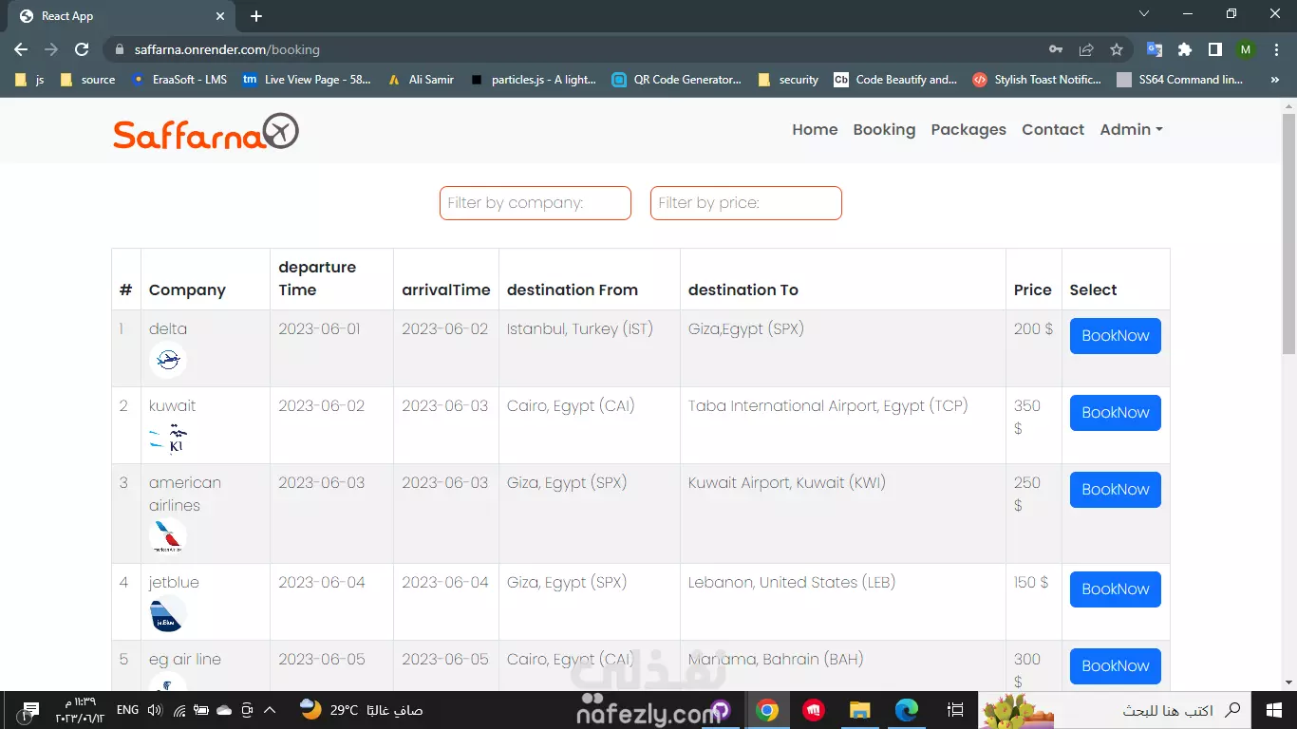Focus the Filter by price field
The height and width of the screenshot is (729, 1297).
[x=746, y=203]
